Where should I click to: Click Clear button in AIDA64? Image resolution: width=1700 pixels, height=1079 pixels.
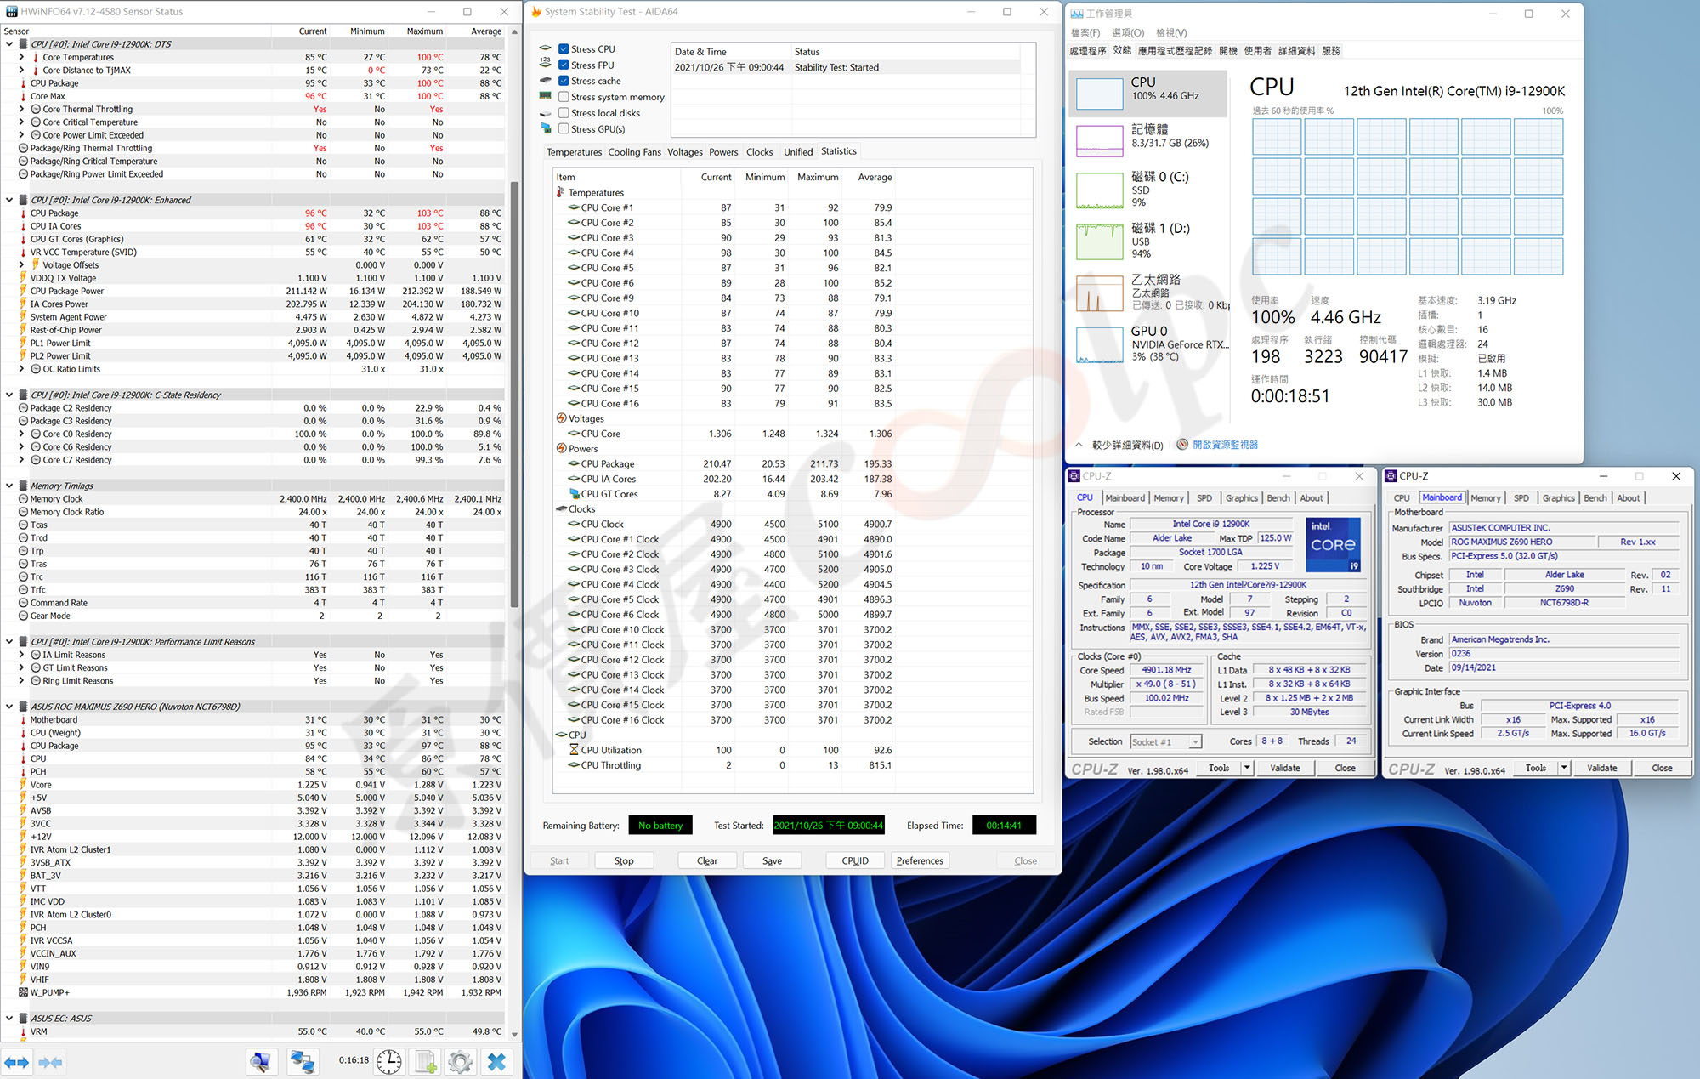[707, 860]
